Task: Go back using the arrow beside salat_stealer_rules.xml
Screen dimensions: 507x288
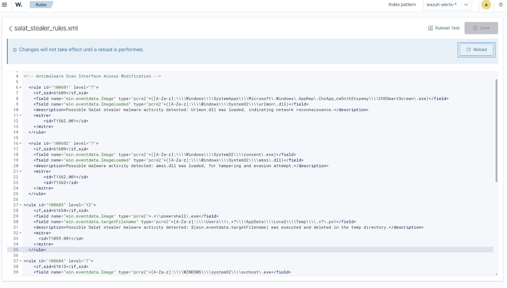Action: (10, 28)
